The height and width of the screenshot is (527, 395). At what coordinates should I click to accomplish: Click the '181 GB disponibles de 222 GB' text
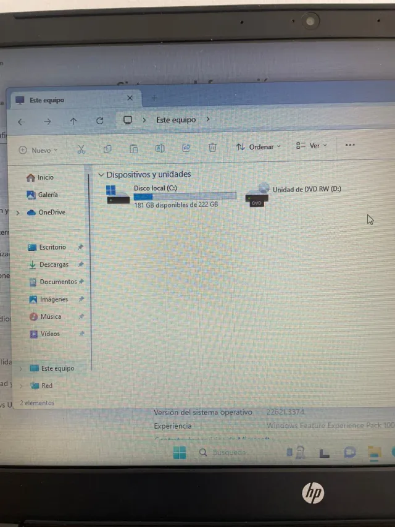[x=176, y=204]
